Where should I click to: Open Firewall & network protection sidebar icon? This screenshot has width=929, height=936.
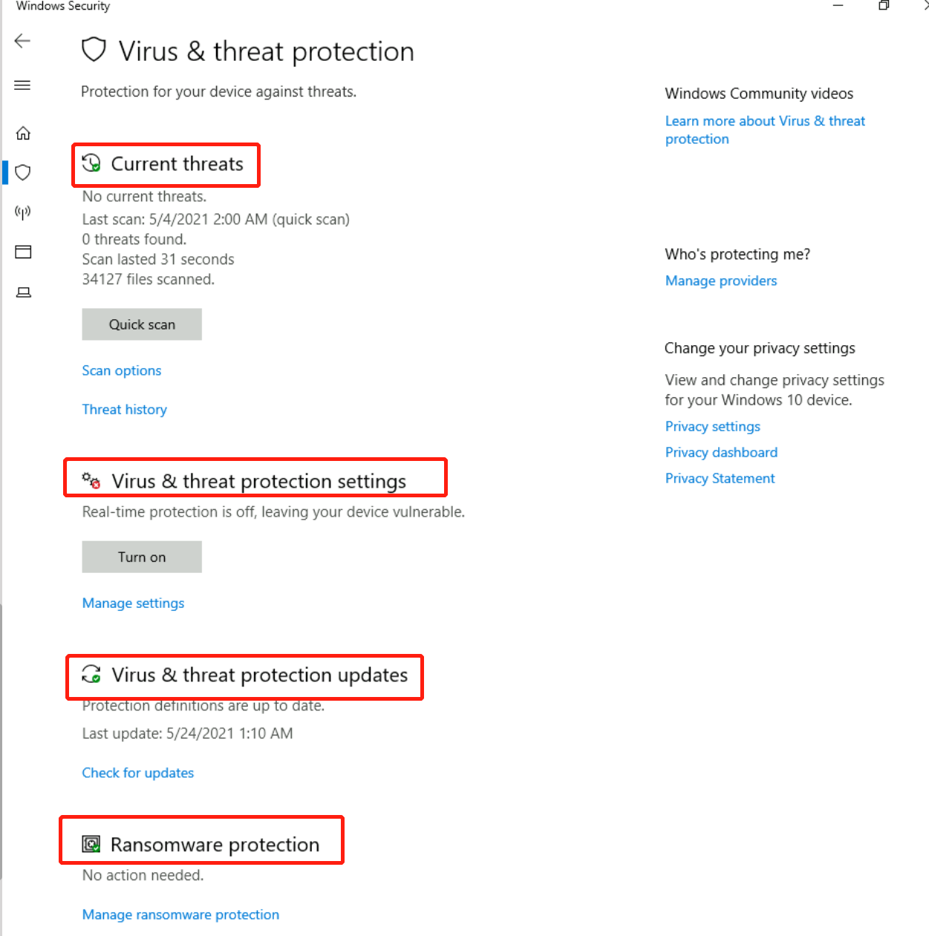tap(23, 213)
